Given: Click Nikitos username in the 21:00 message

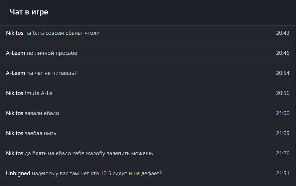Looking at the screenshot, I should (15, 113).
